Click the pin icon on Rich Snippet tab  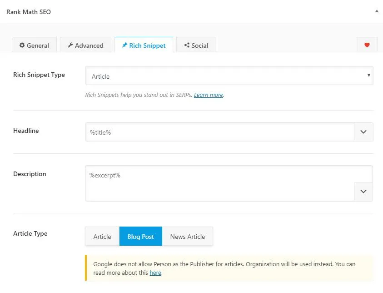(x=124, y=45)
